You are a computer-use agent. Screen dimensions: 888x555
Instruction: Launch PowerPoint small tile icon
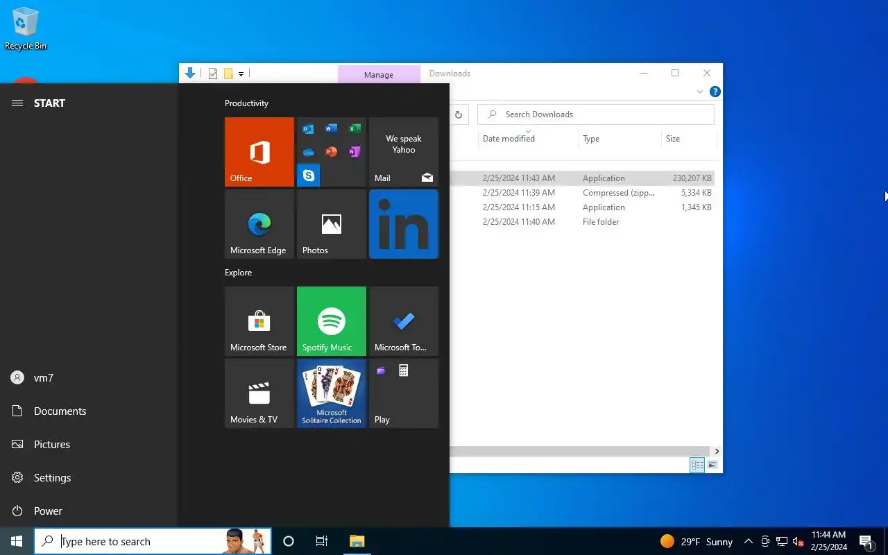tap(332, 152)
